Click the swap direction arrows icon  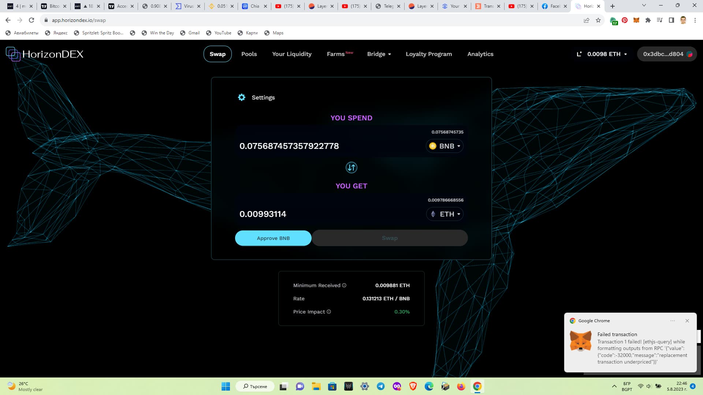pyautogui.click(x=351, y=168)
